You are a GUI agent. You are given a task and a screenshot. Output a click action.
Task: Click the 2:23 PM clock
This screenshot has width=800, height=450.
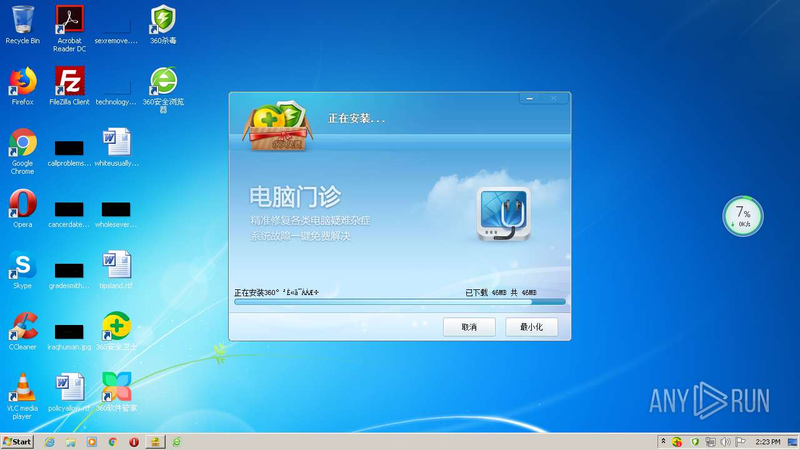[x=767, y=442]
